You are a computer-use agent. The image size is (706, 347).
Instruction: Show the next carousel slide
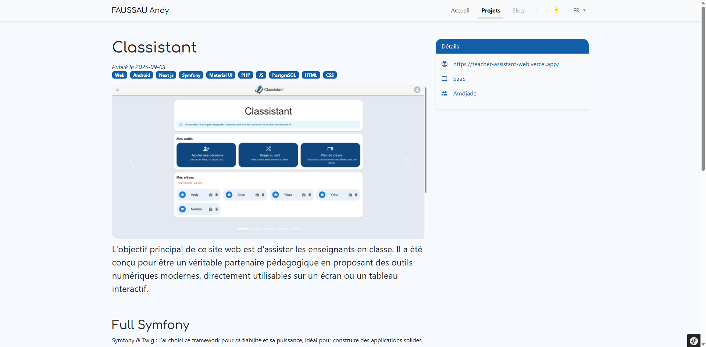[407, 162]
